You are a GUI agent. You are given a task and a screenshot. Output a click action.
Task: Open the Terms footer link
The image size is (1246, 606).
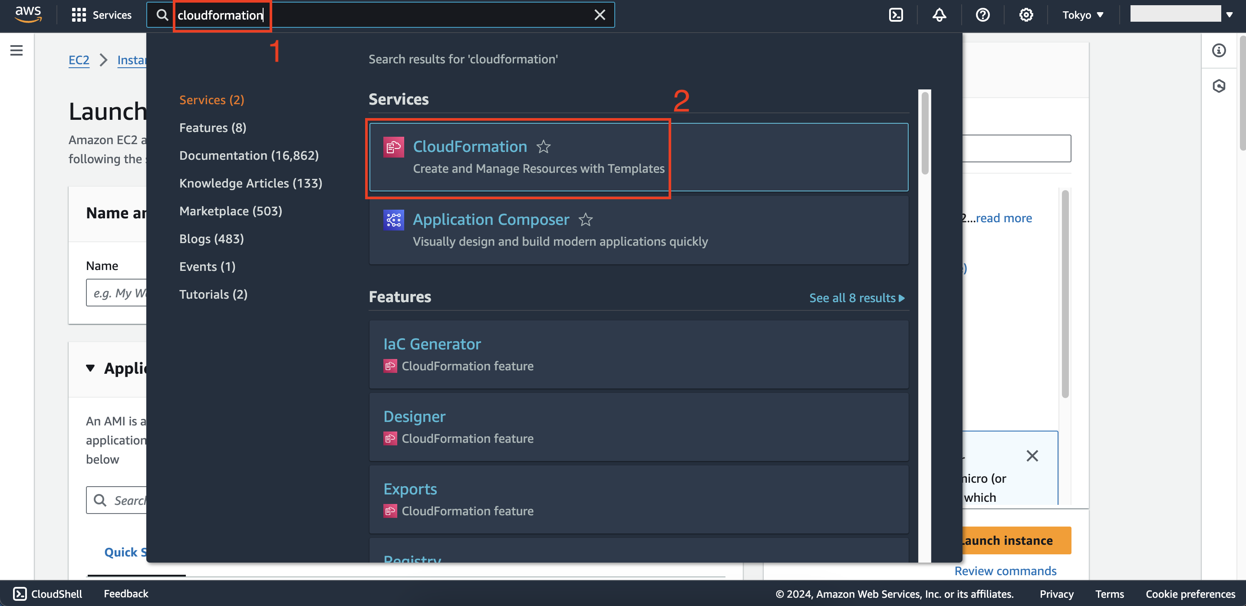tap(1109, 594)
